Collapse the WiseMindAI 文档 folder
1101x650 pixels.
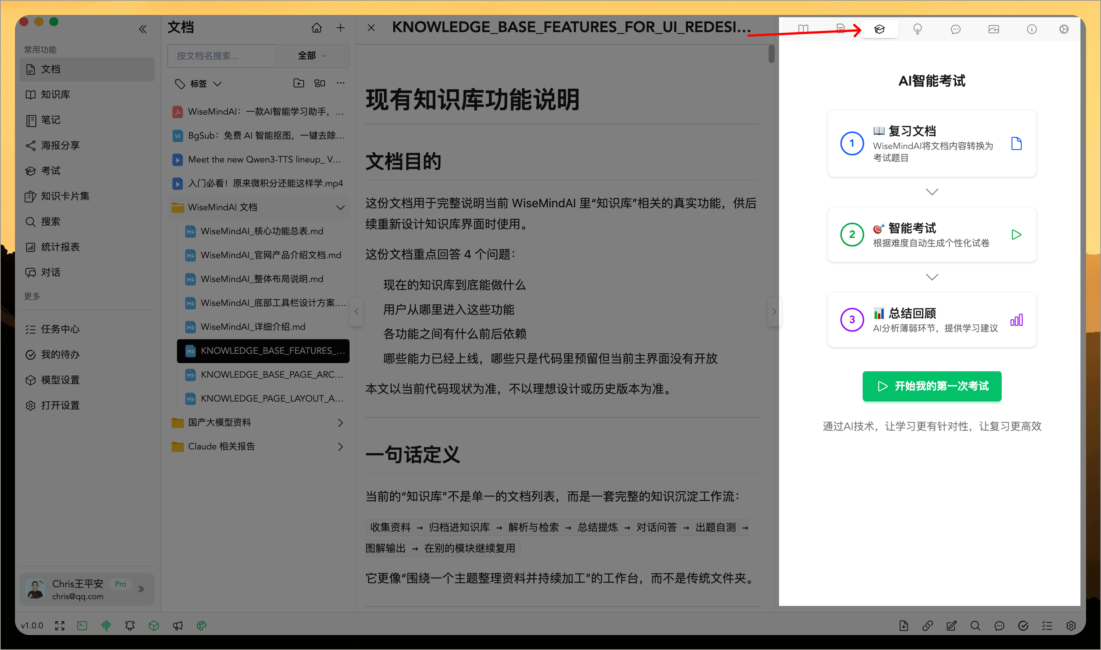[x=340, y=207]
